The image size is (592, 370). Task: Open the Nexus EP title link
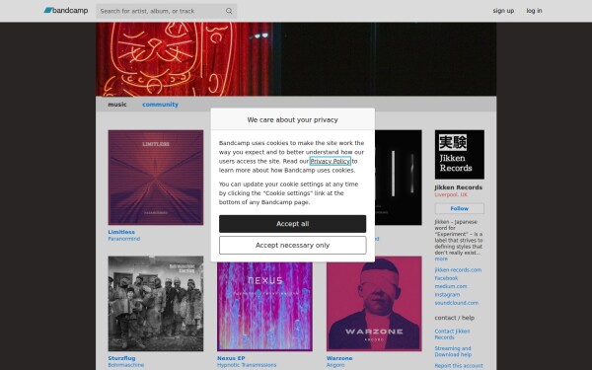[231, 358]
